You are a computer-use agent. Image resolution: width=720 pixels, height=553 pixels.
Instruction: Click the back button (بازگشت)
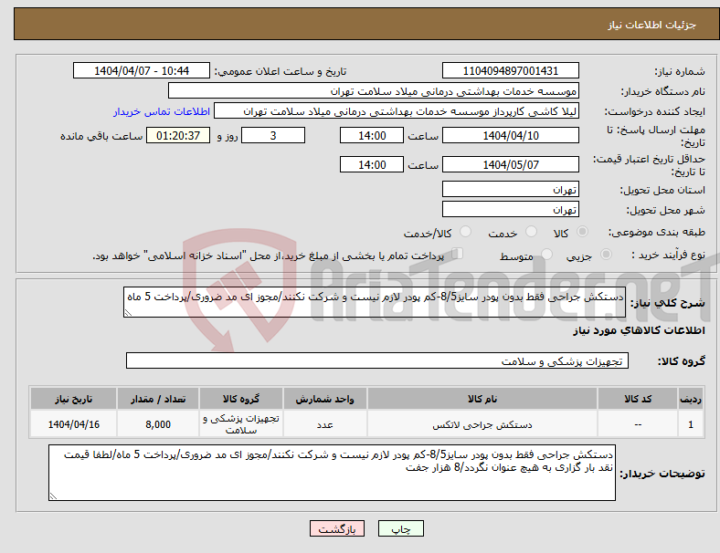337,528
